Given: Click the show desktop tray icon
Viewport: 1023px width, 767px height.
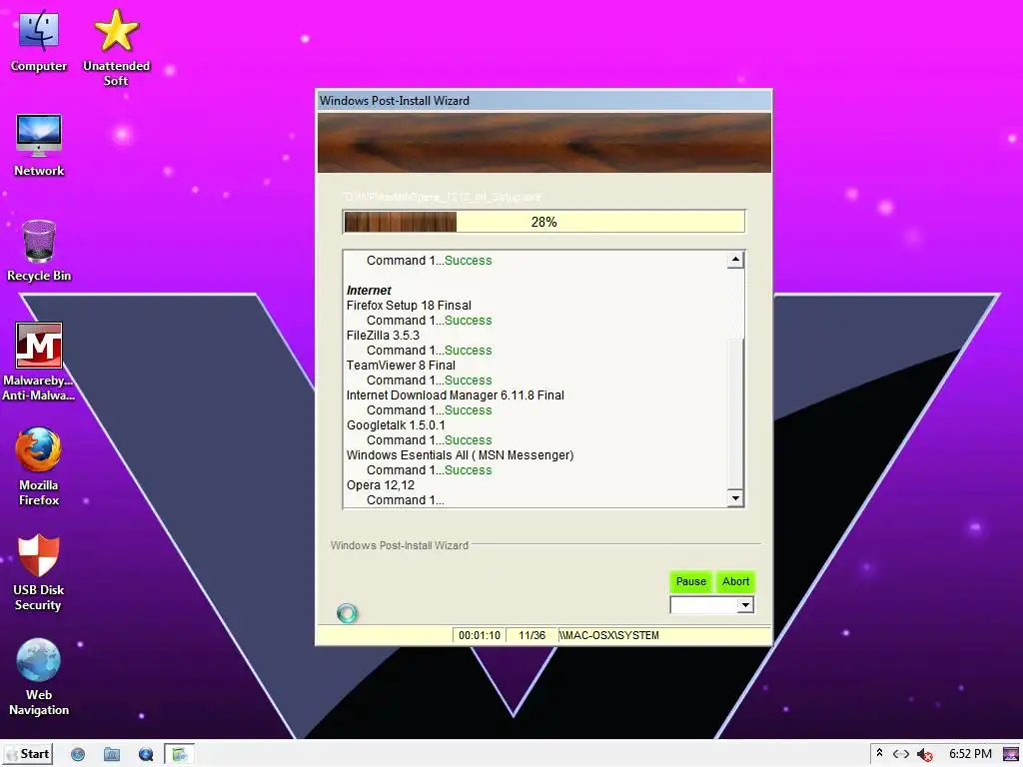Looking at the screenshot, I should 1011,754.
